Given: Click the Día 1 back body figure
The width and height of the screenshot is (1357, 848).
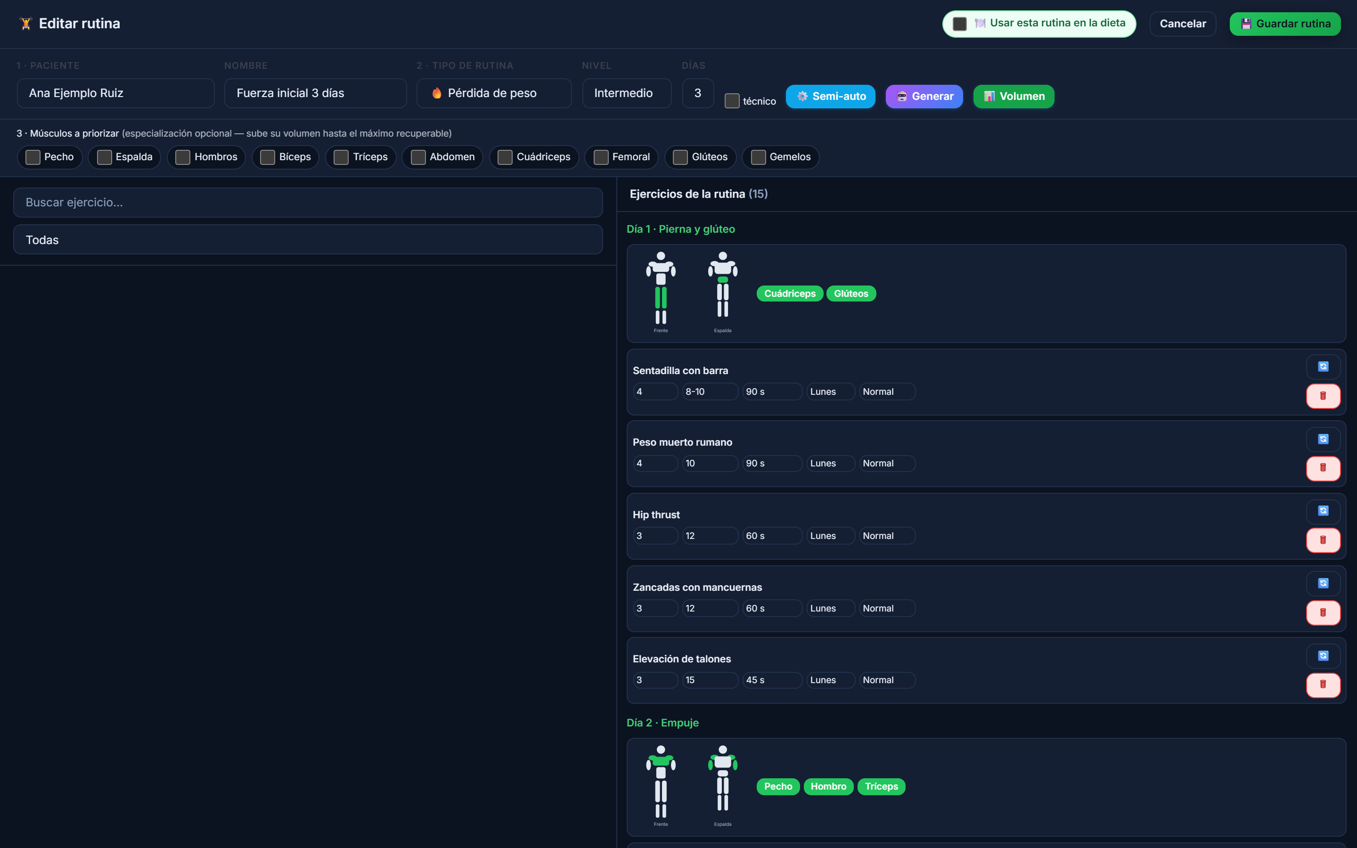Looking at the screenshot, I should tap(722, 285).
